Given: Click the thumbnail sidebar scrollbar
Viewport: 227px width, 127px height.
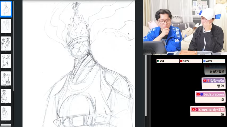Looking at the screenshot, I should 13,46.
